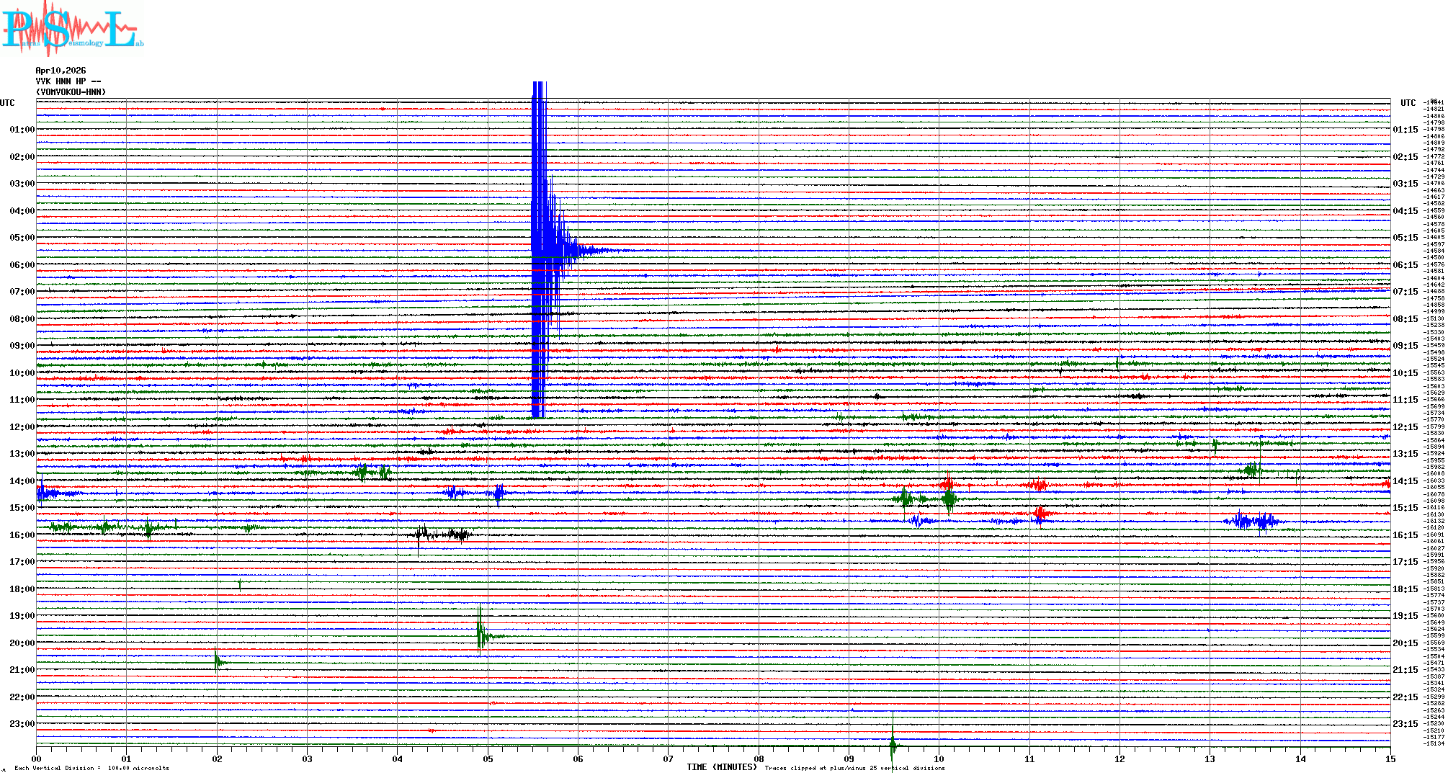Select the 05:00 hour label on left
The image size is (1448, 778).
[x=22, y=238]
